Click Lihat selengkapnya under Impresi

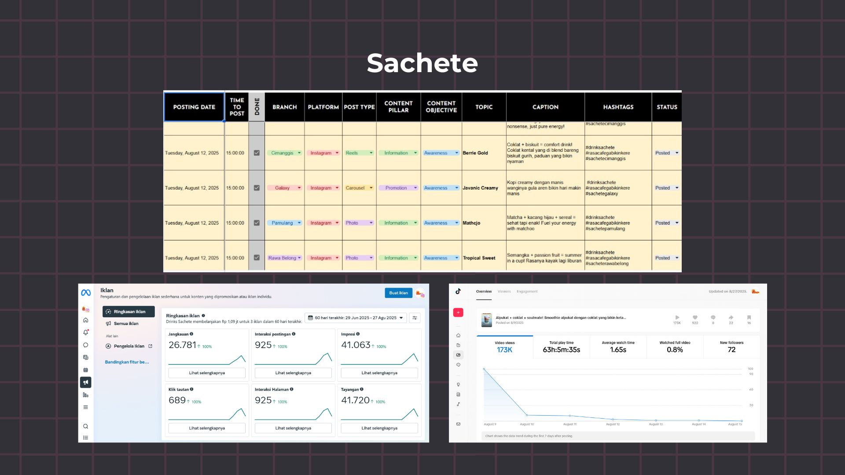tap(379, 373)
